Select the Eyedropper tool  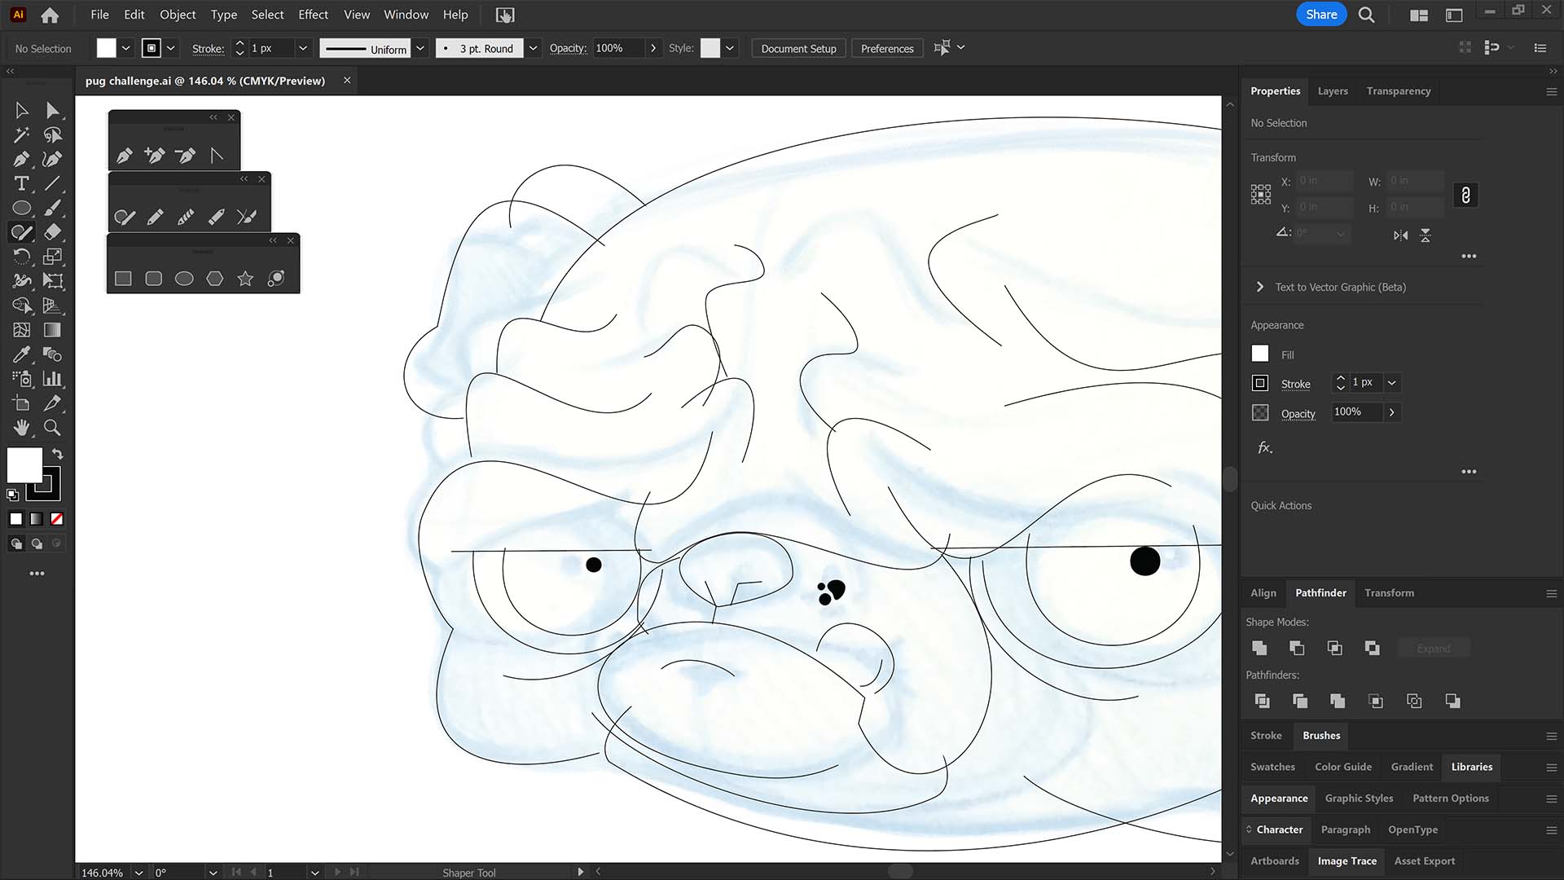[x=22, y=354]
